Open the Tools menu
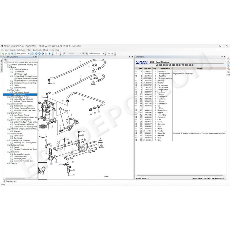The width and height of the screenshot is (230, 230). [x=52, y=50]
